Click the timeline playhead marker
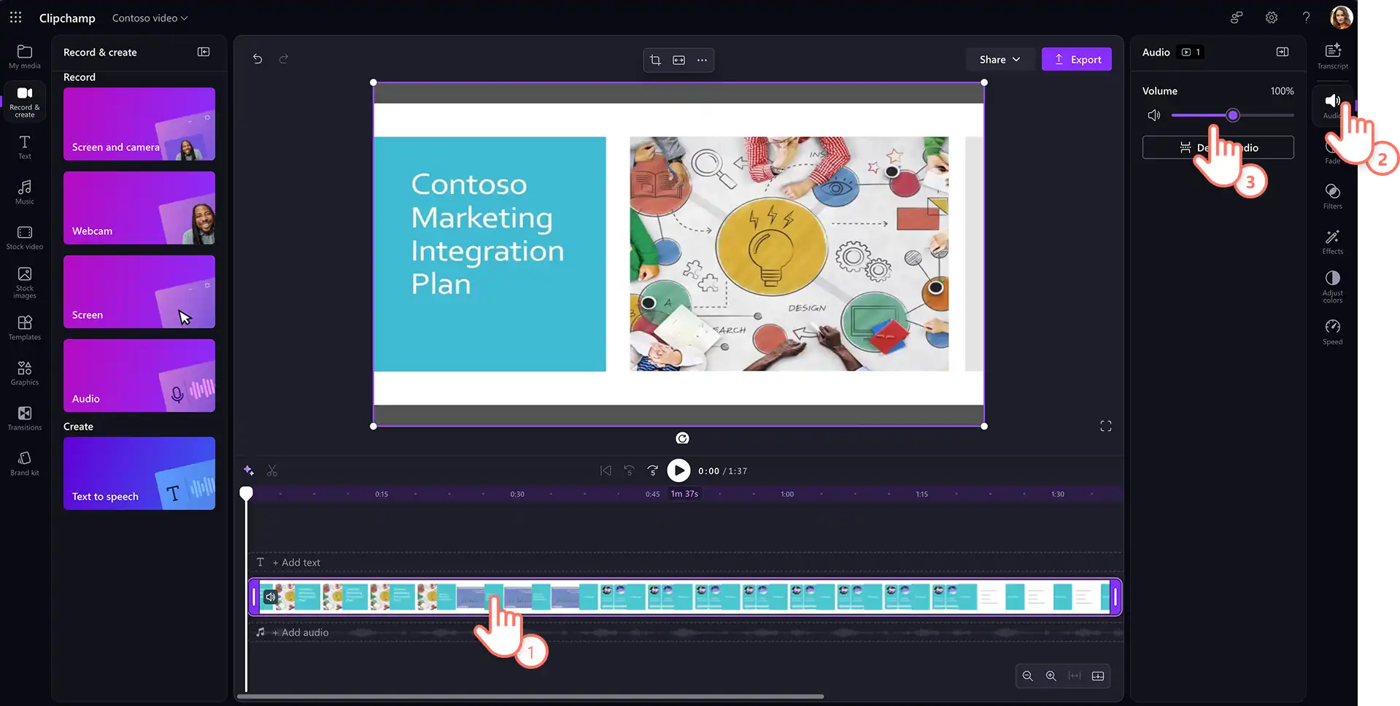 point(247,494)
